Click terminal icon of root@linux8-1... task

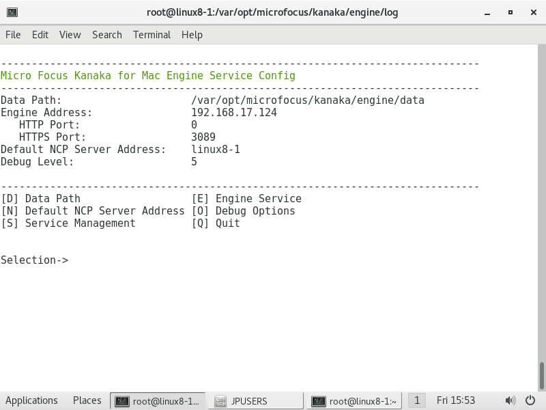[122, 401]
